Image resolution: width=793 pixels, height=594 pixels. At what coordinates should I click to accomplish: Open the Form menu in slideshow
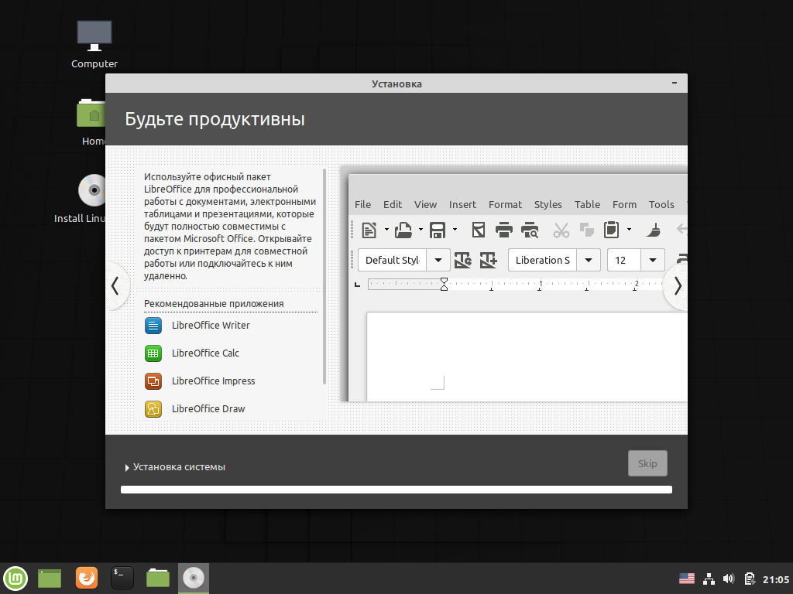tap(625, 204)
